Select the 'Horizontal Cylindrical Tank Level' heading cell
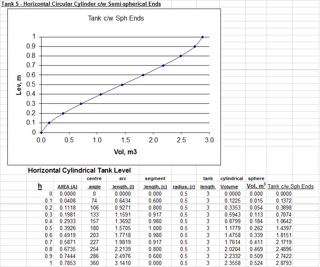 click(79, 170)
